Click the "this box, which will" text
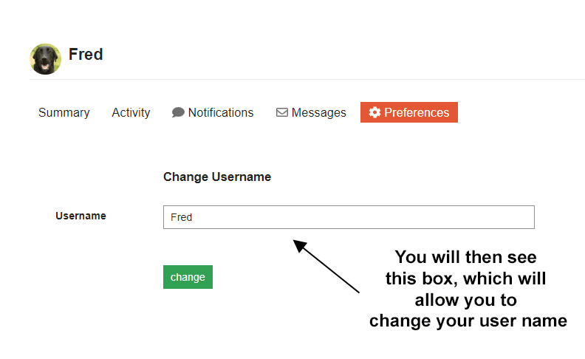This screenshot has height=359, width=585. 465,279
